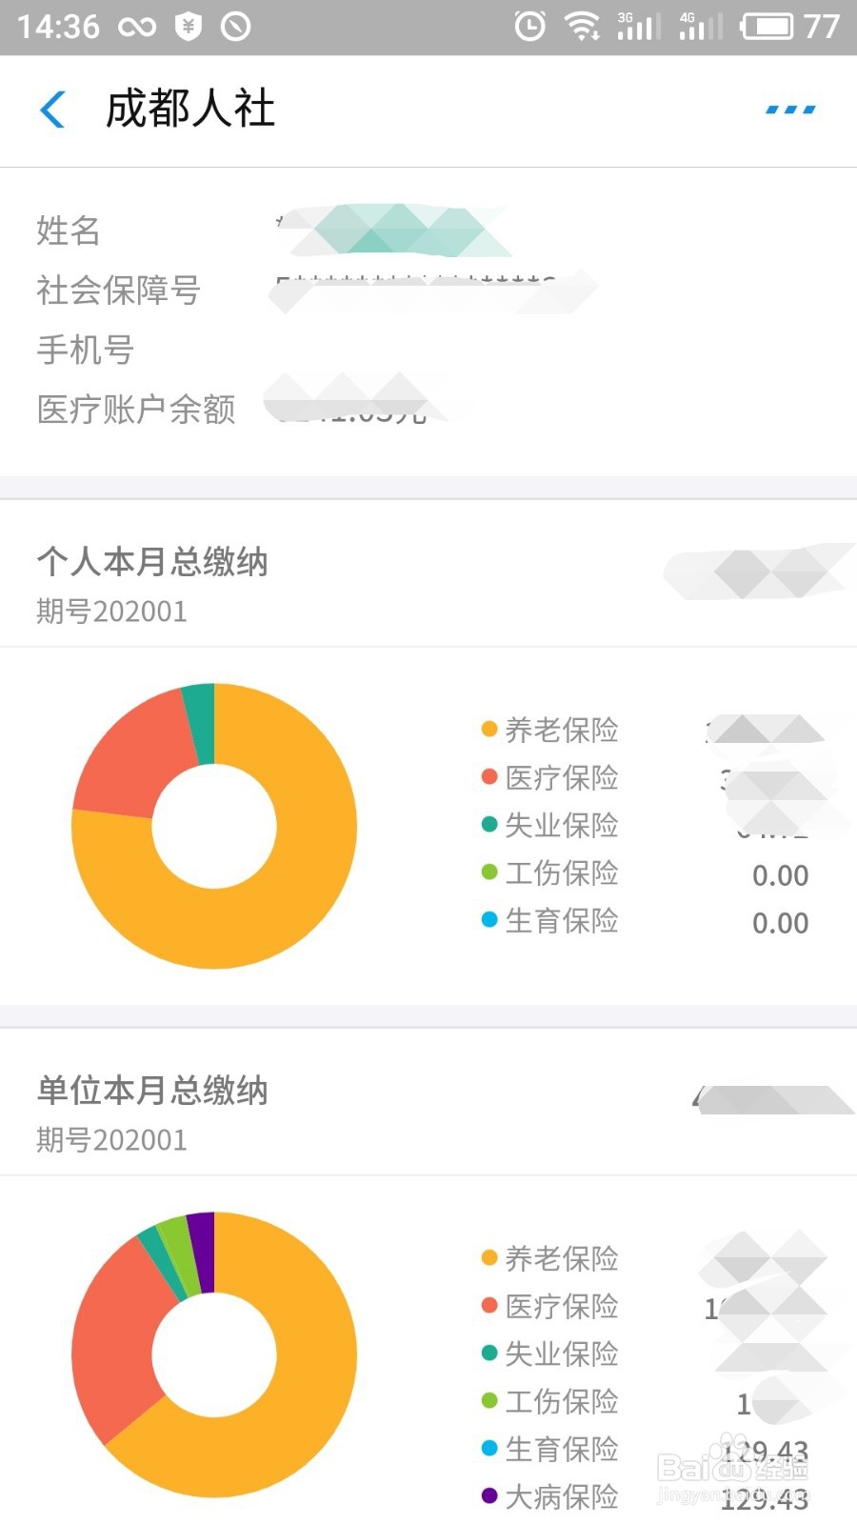This screenshot has width=857, height=1524.
Task: Click the 个人本月总缴纳 header
Action: pos(152,562)
